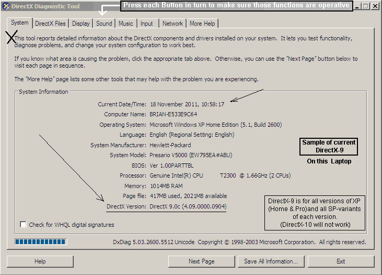The height and width of the screenshot is (275, 382).
Task: Switch to the System tab
Action: 20,23
